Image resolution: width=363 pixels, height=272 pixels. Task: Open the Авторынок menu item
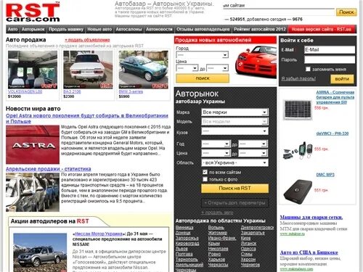pyautogui.click(x=33, y=29)
